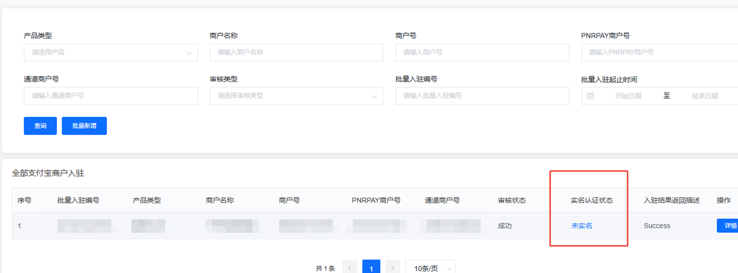The image size is (738, 273).
Task: Open 详情 for row 1
Action: click(x=729, y=226)
